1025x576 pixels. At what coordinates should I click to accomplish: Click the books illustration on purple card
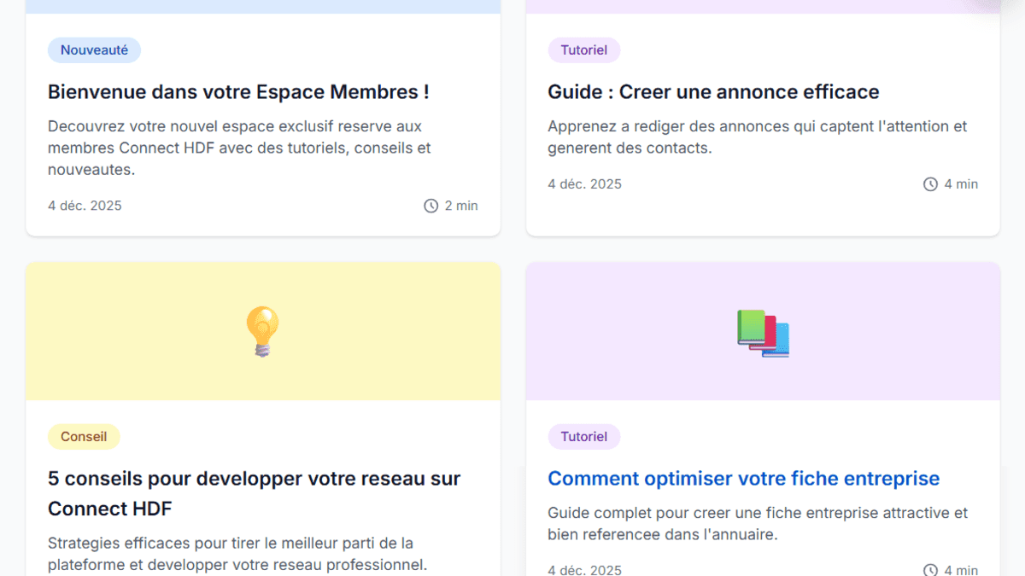763,333
